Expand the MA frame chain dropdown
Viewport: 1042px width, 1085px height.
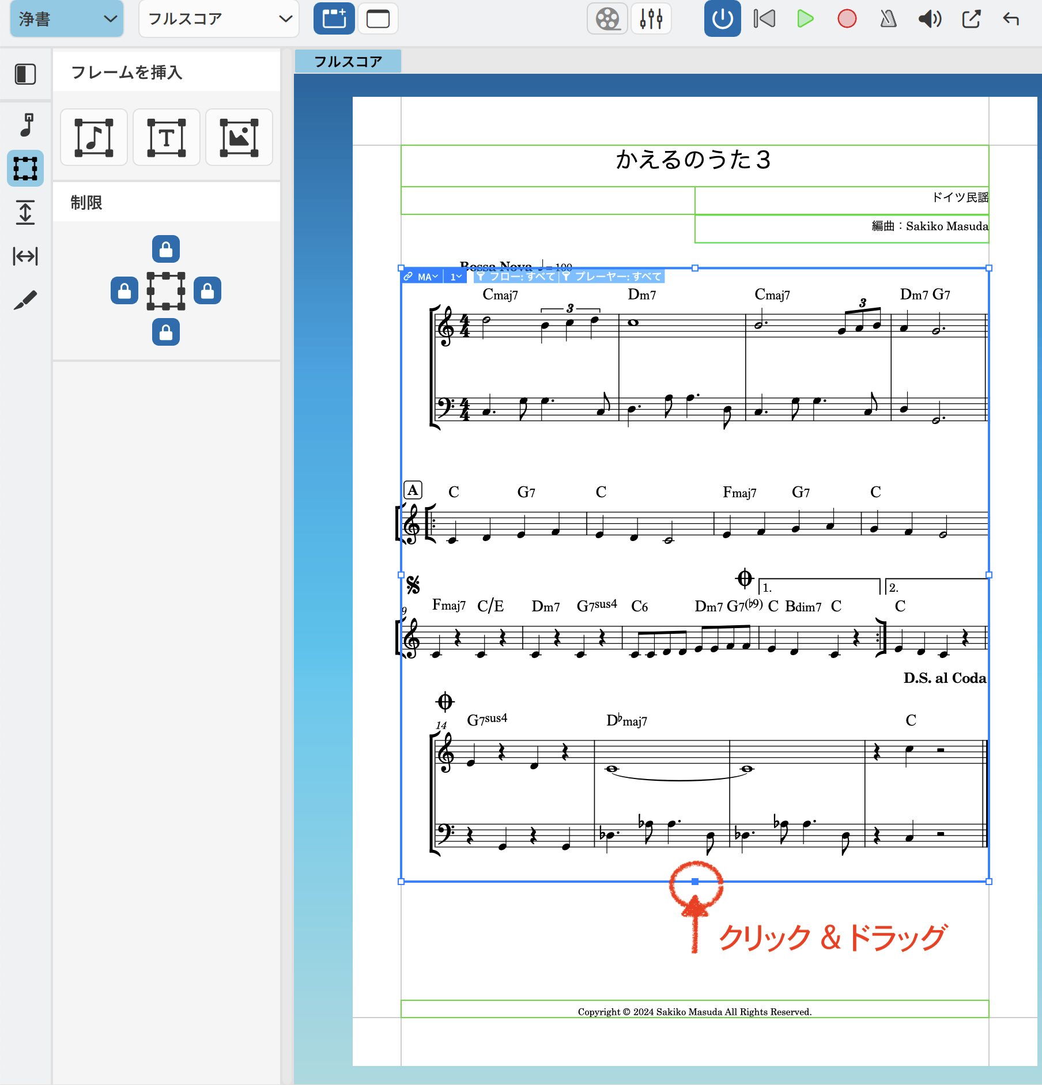pyautogui.click(x=428, y=277)
